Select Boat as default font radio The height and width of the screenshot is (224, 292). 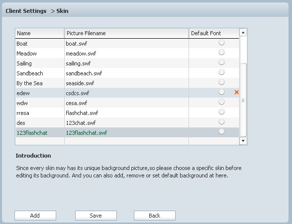[221, 42]
